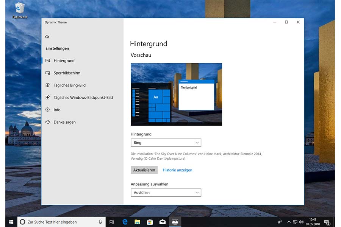341x227 pixels.
Task: Open the Historie anzeigen link
Action: [177, 170]
